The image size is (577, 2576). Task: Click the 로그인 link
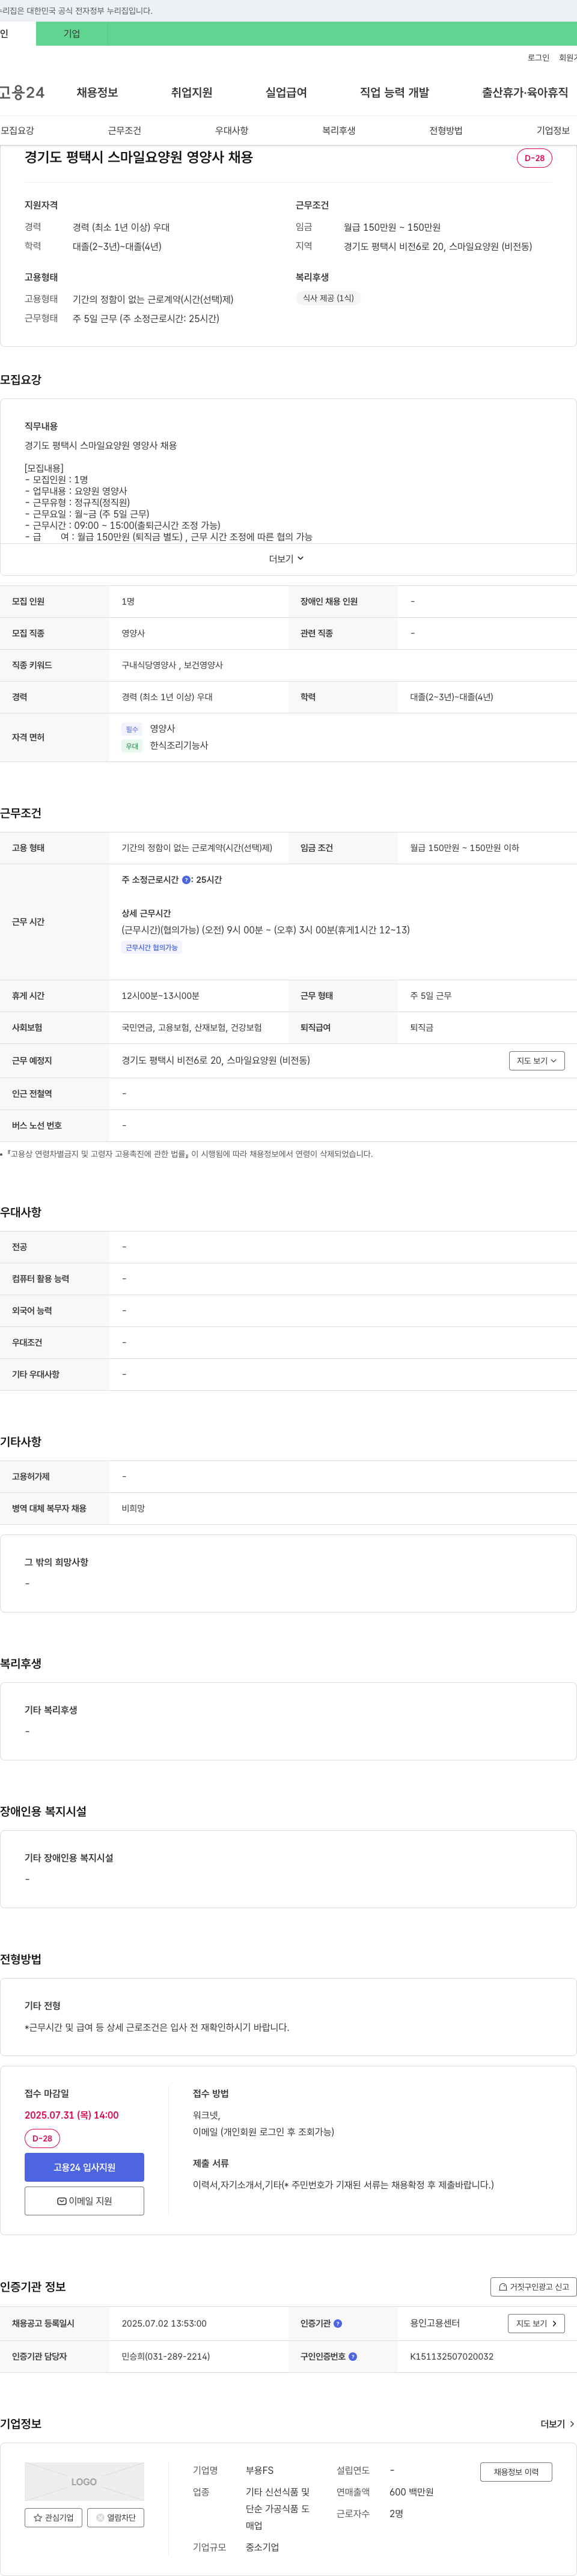pyautogui.click(x=538, y=58)
